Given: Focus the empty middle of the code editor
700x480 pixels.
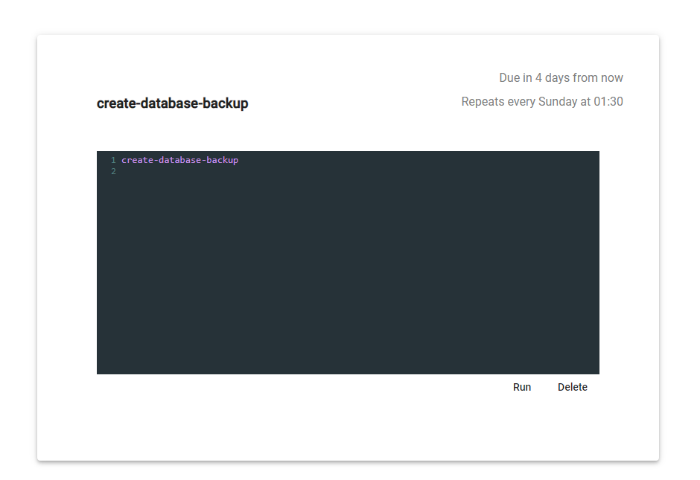Looking at the screenshot, I should [x=348, y=268].
